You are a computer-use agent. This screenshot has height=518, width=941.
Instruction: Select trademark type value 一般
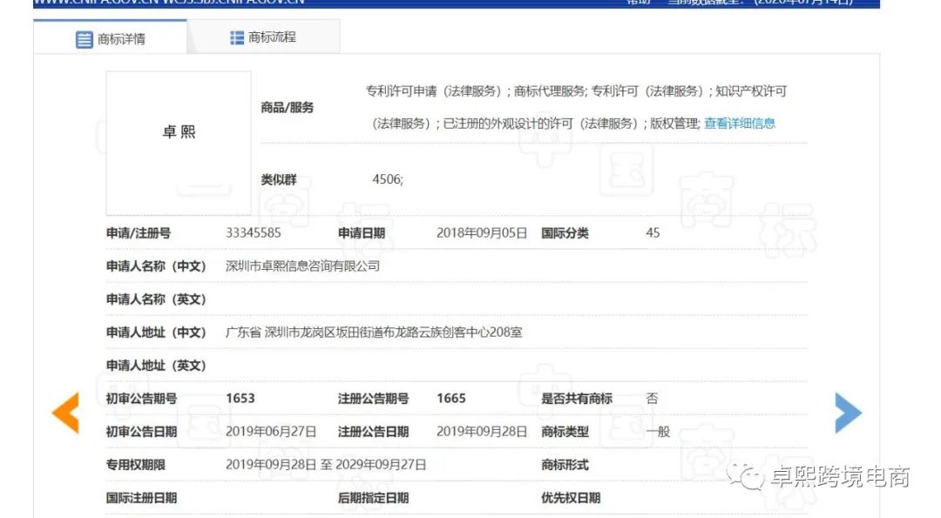(x=658, y=432)
